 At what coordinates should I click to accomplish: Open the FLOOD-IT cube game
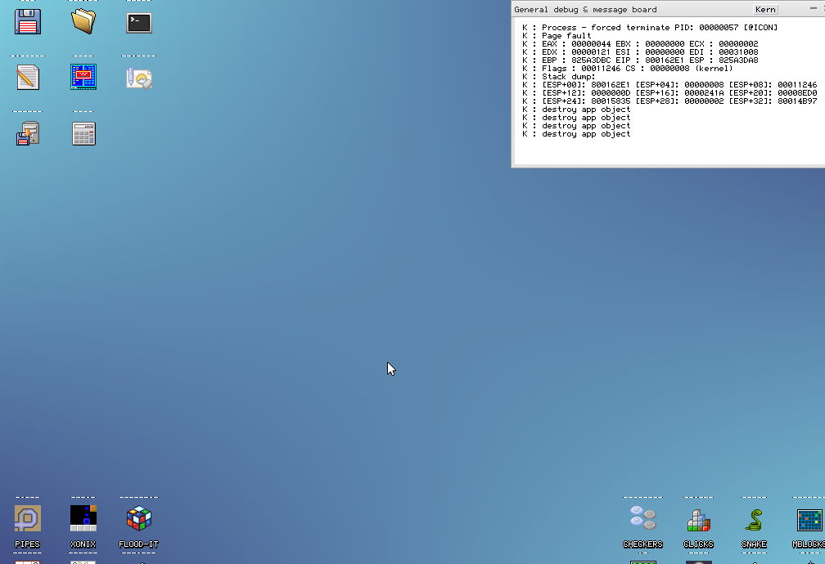coord(139,519)
